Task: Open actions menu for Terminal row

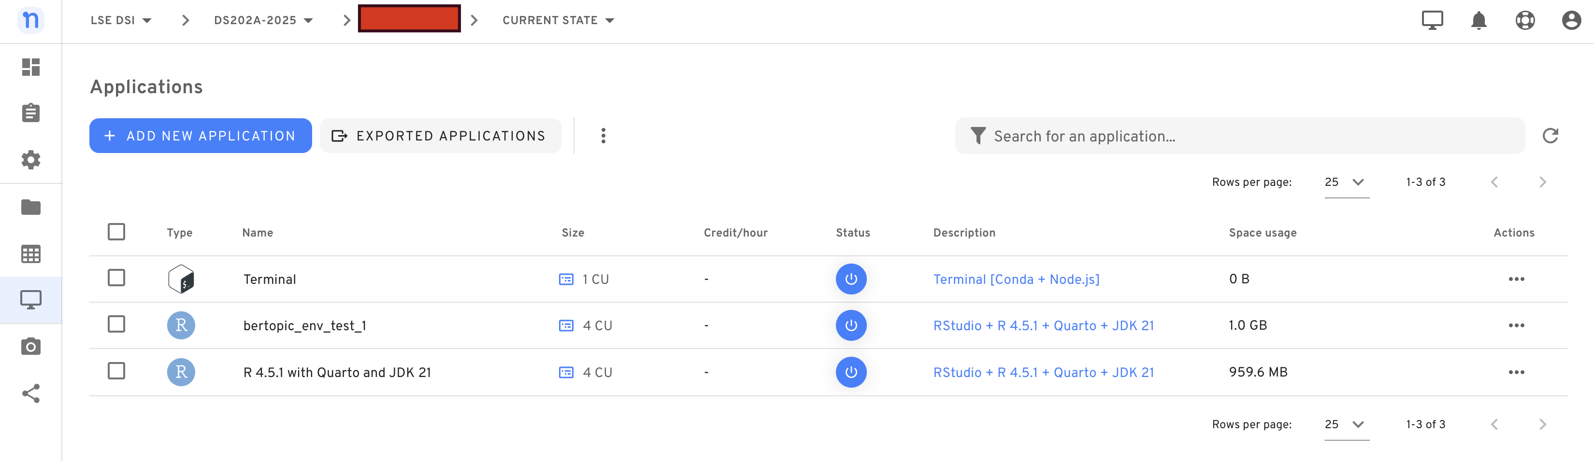Action: click(1516, 279)
